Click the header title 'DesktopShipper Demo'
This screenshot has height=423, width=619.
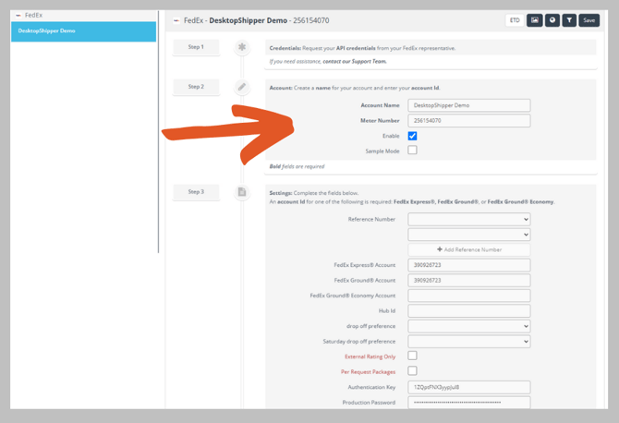[248, 20]
